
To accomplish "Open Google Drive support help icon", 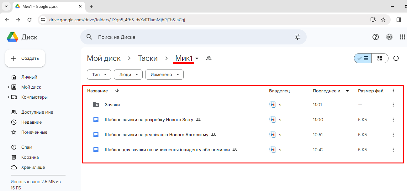I will 376,37.
